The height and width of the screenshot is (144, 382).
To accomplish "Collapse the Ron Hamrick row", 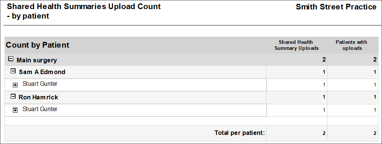I will [13, 96].
